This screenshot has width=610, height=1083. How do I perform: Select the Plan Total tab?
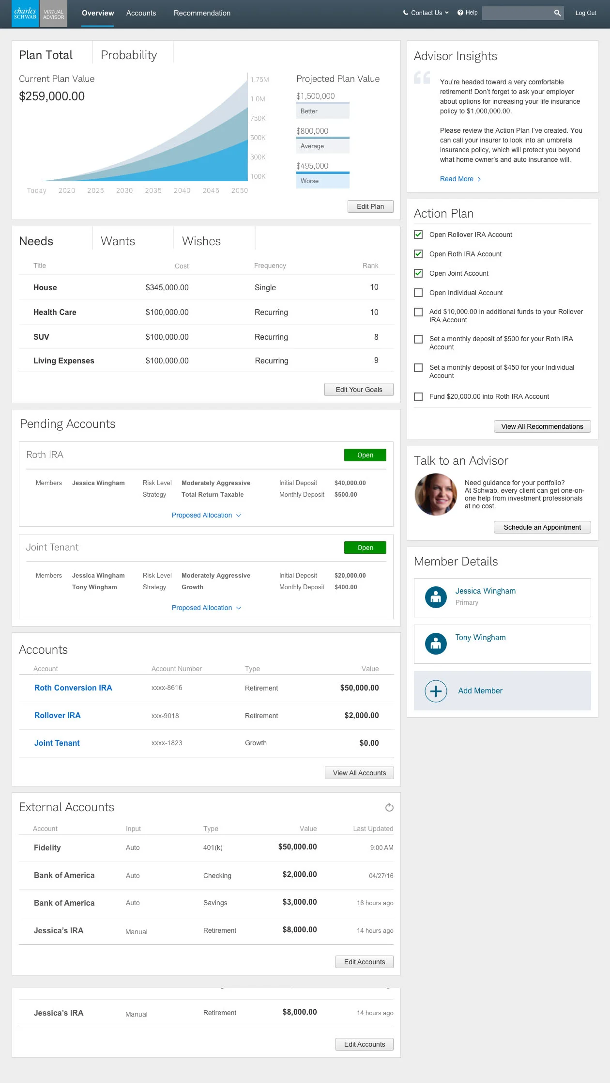[46, 55]
